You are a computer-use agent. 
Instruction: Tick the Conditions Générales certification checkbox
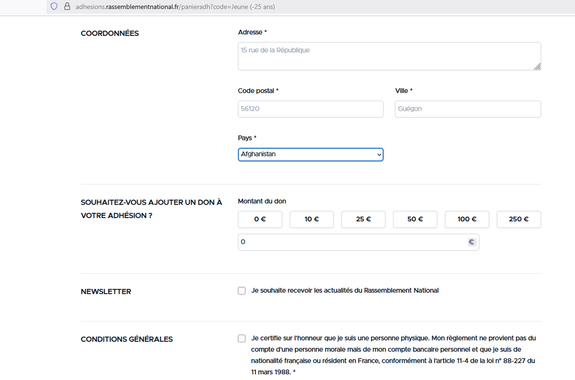[x=242, y=338]
